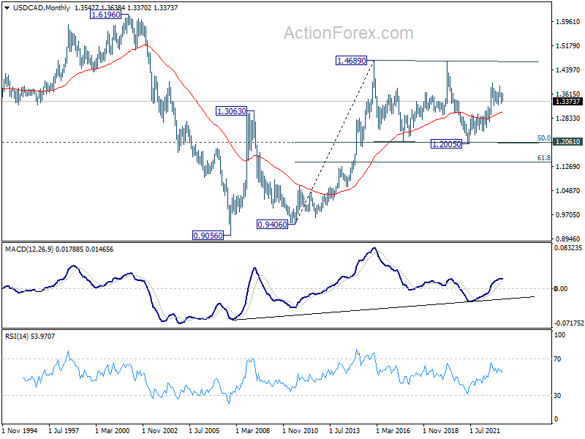585x439 pixels.
Task: Select the 1.30630 price label
Action: pos(232,111)
